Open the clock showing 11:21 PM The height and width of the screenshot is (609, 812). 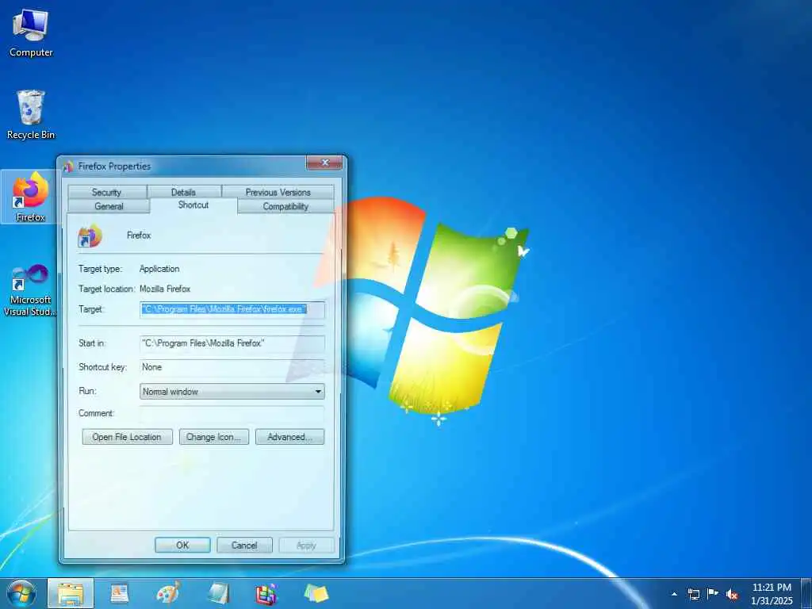(x=772, y=594)
